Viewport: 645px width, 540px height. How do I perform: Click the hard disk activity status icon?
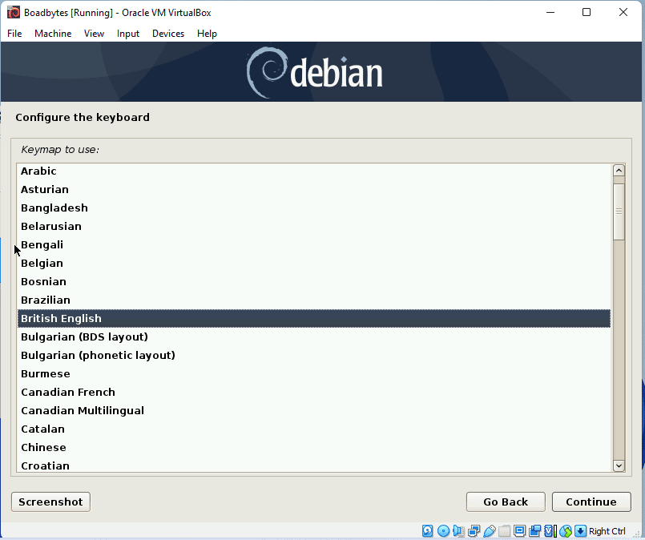coord(428,531)
